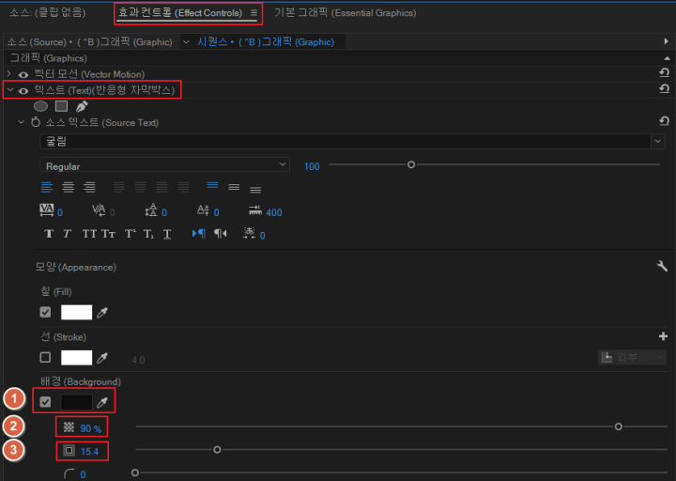The width and height of the screenshot is (676, 481).
Task: Toggle visibility of Text effect
Action: (x=23, y=90)
